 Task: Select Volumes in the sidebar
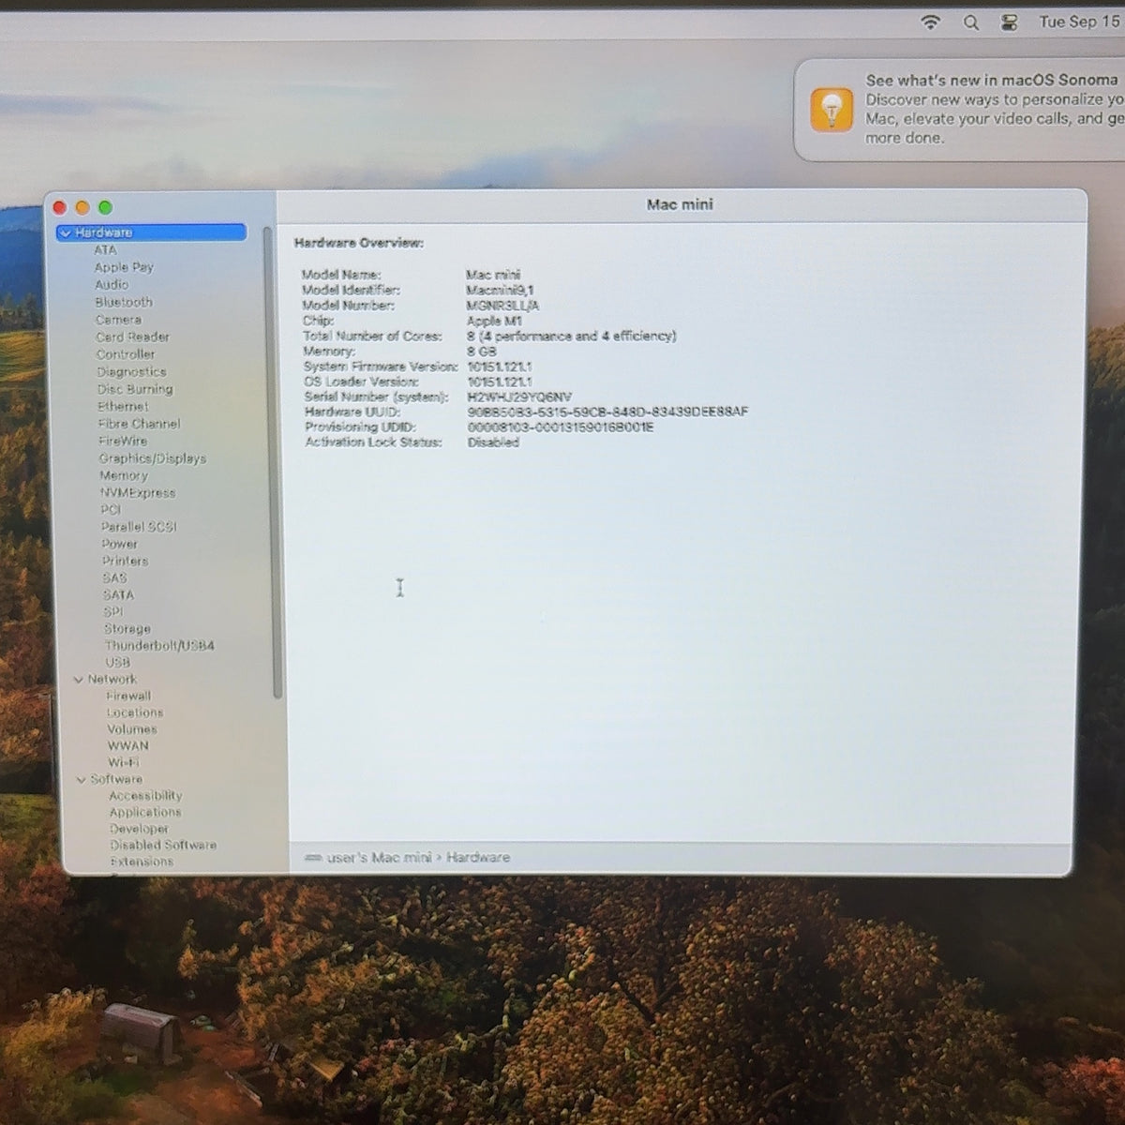point(132,729)
